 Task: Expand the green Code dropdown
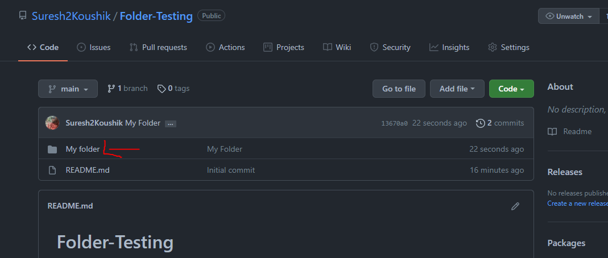511,89
